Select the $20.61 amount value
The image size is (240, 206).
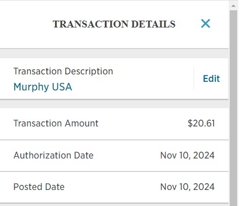(x=201, y=123)
